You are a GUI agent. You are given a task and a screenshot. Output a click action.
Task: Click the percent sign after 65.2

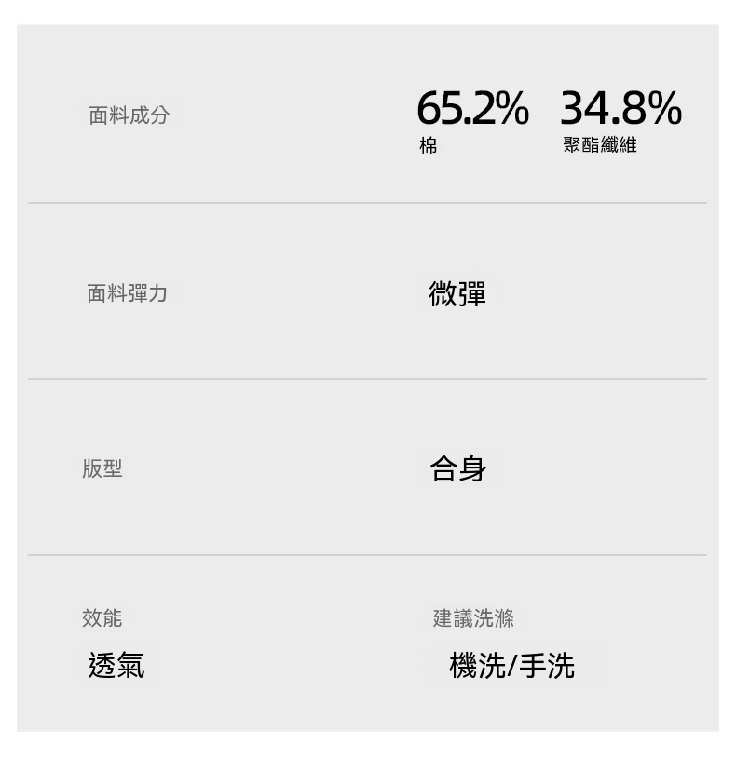[511, 108]
